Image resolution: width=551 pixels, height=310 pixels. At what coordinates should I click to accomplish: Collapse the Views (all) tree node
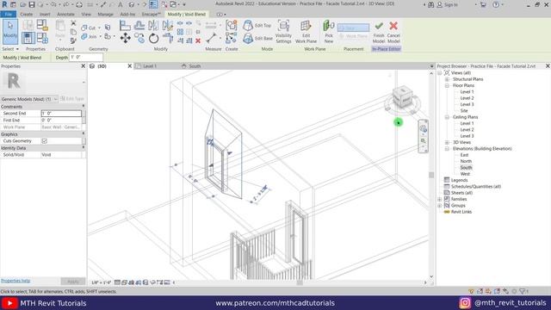coord(440,72)
